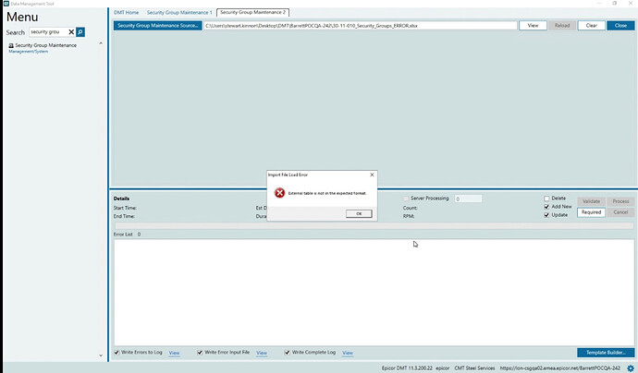The height and width of the screenshot is (373, 638).
Task: Switch to the DMT Home tab
Action: click(126, 13)
